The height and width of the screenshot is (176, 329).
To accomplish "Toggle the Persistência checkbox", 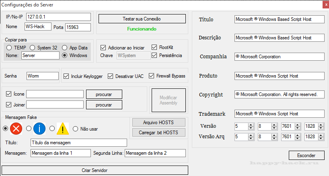I will coord(154,55).
